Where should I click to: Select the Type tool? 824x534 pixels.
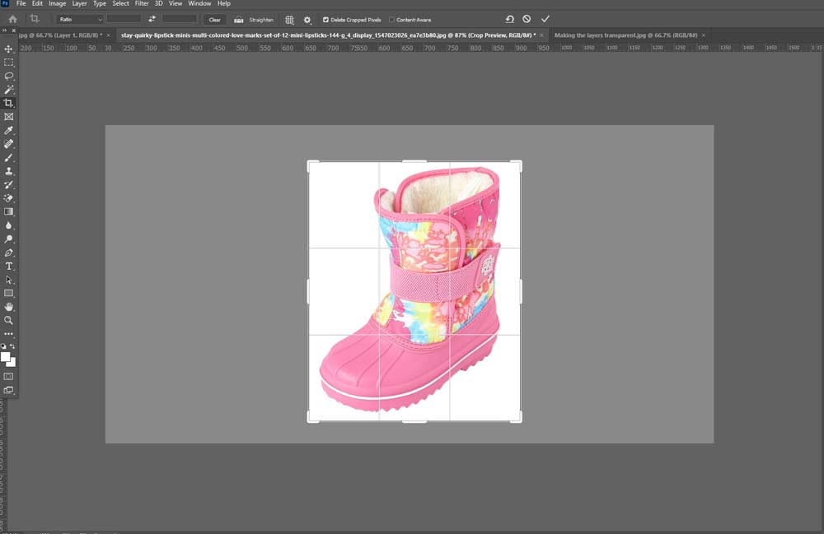click(x=9, y=266)
